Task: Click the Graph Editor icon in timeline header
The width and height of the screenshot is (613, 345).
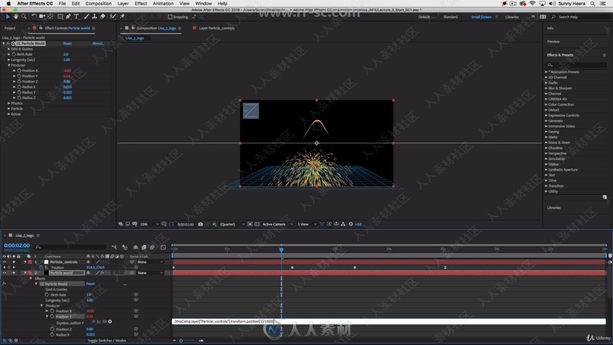Action: click(163, 247)
